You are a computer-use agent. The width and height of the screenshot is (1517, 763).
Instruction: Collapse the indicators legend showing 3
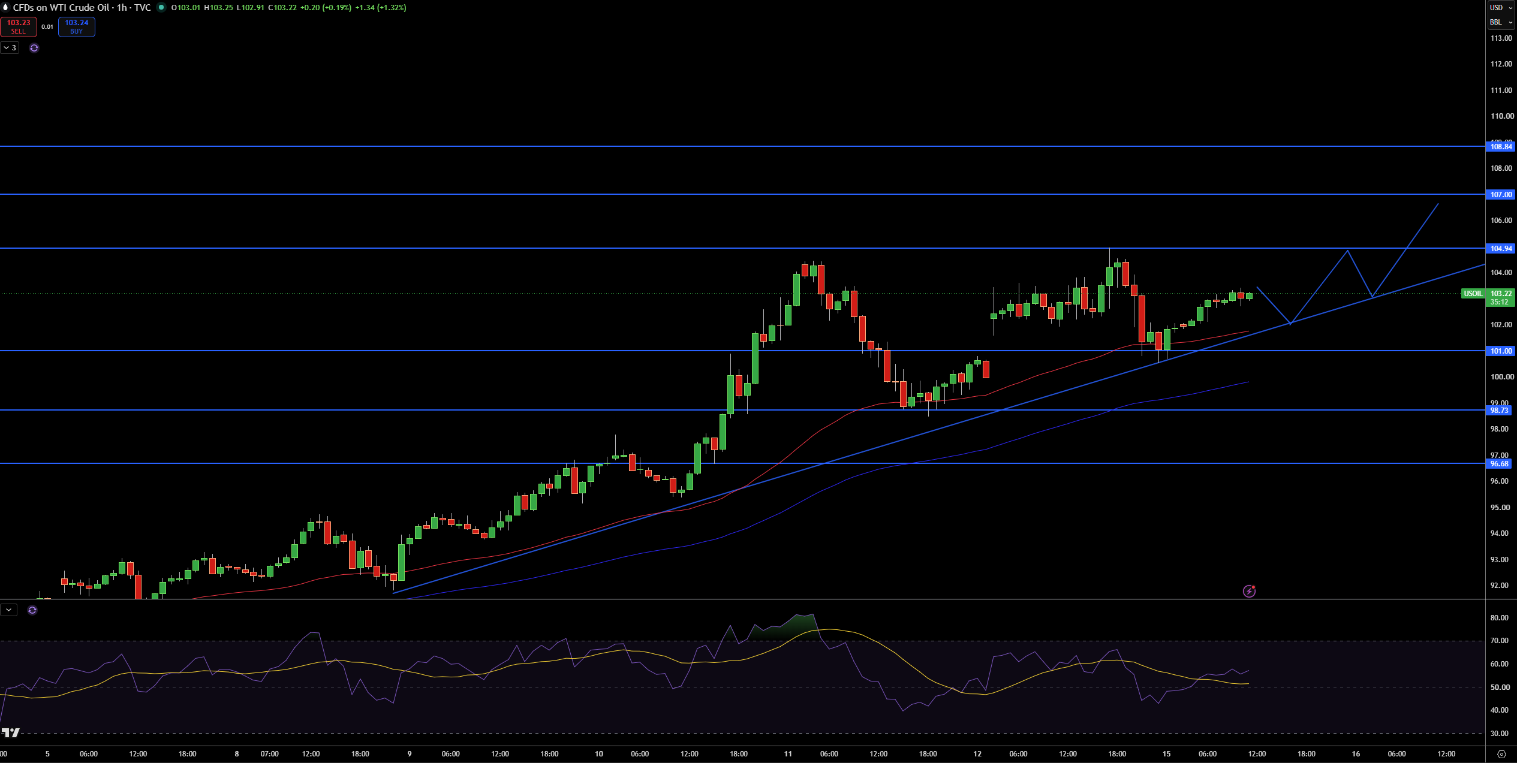point(10,48)
